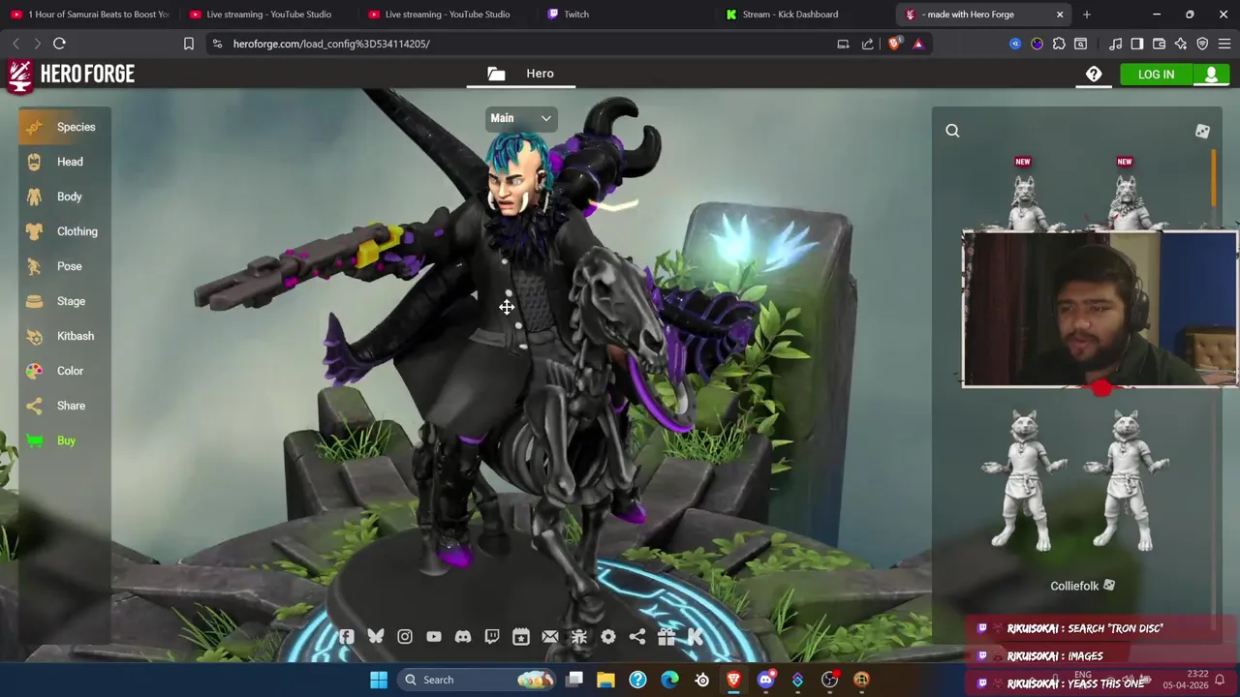Open Hero Forge Discord link
The width and height of the screenshot is (1240, 697).
463,636
